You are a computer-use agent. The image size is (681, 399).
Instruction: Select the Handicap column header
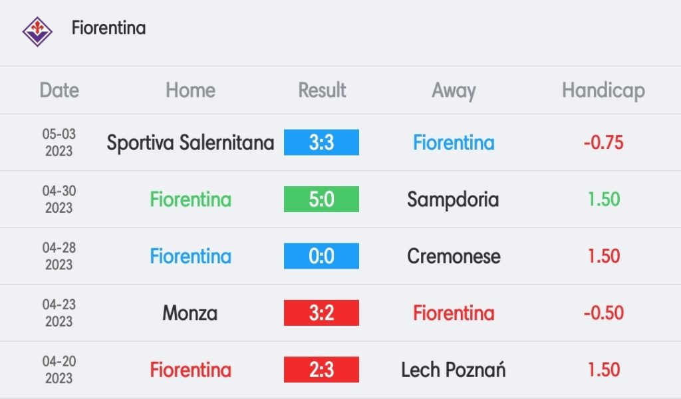(603, 91)
